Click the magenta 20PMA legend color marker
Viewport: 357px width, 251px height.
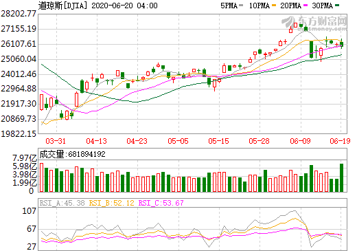[306, 6]
